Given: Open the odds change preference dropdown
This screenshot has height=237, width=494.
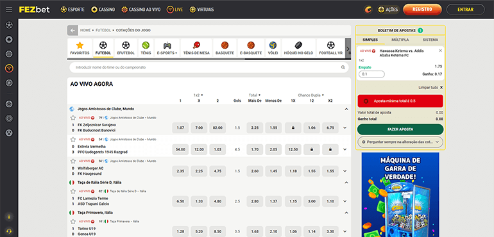Looking at the screenshot, I should click(x=400, y=142).
